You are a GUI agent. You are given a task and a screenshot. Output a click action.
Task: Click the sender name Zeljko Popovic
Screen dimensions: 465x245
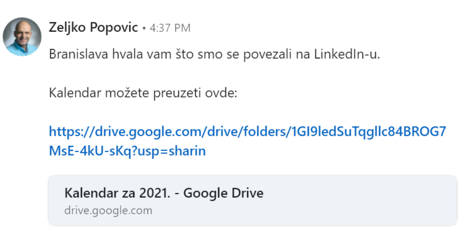(93, 27)
